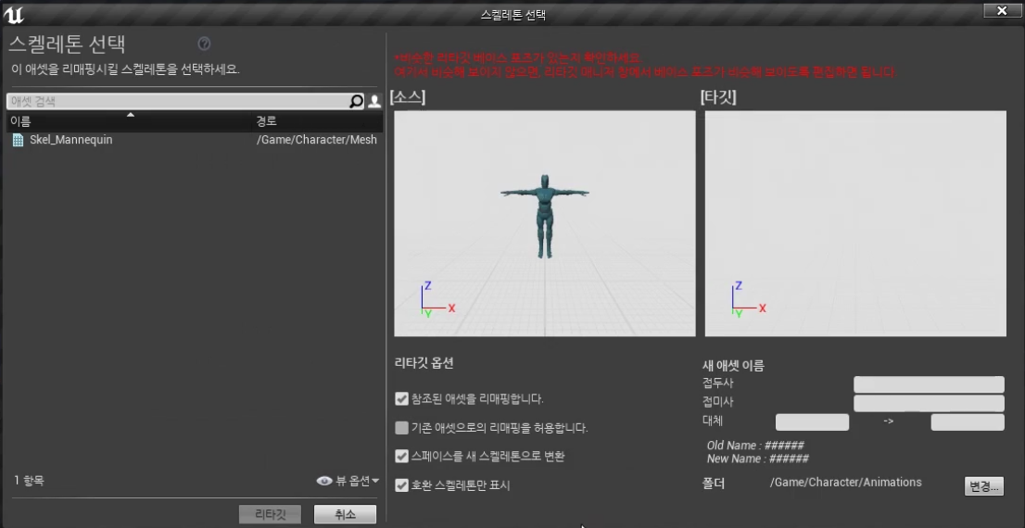Click the 변경... folder button
The image size is (1025, 528).
point(984,486)
